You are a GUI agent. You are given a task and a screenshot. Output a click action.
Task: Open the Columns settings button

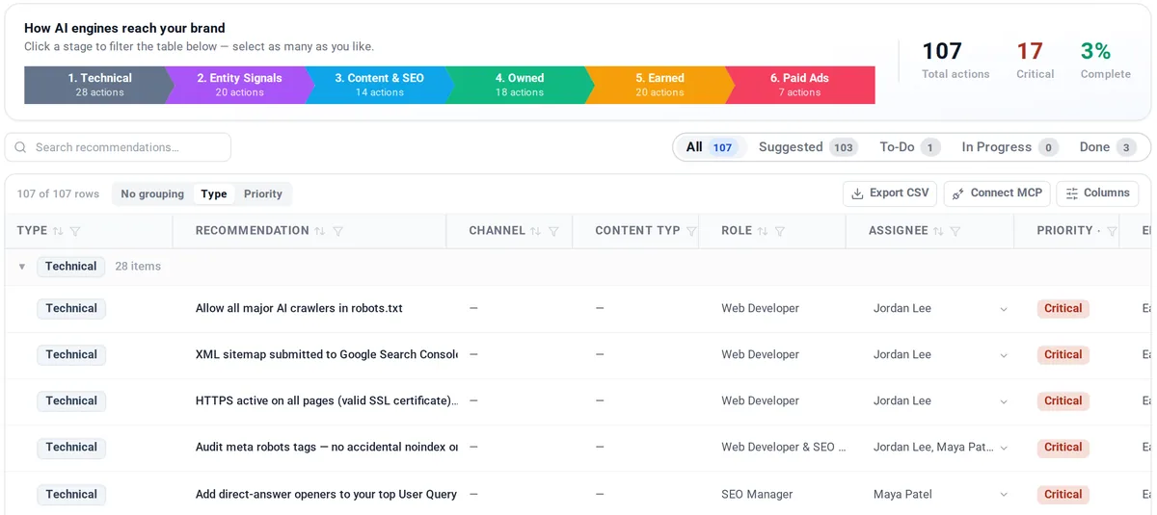[1097, 193]
